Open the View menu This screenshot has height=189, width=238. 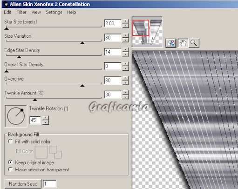(36, 12)
